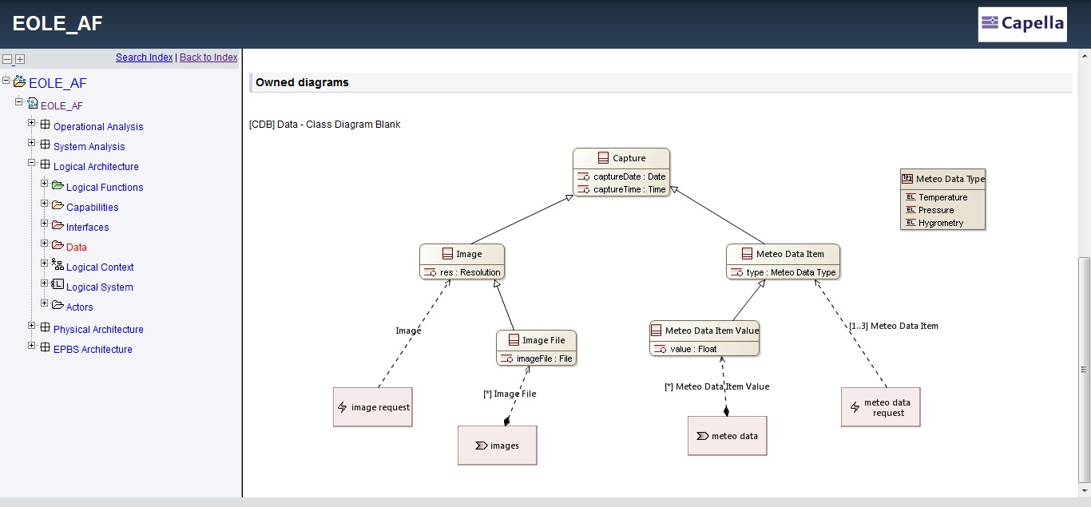Click the Meteo Data Type enumeration icon

pos(907,179)
